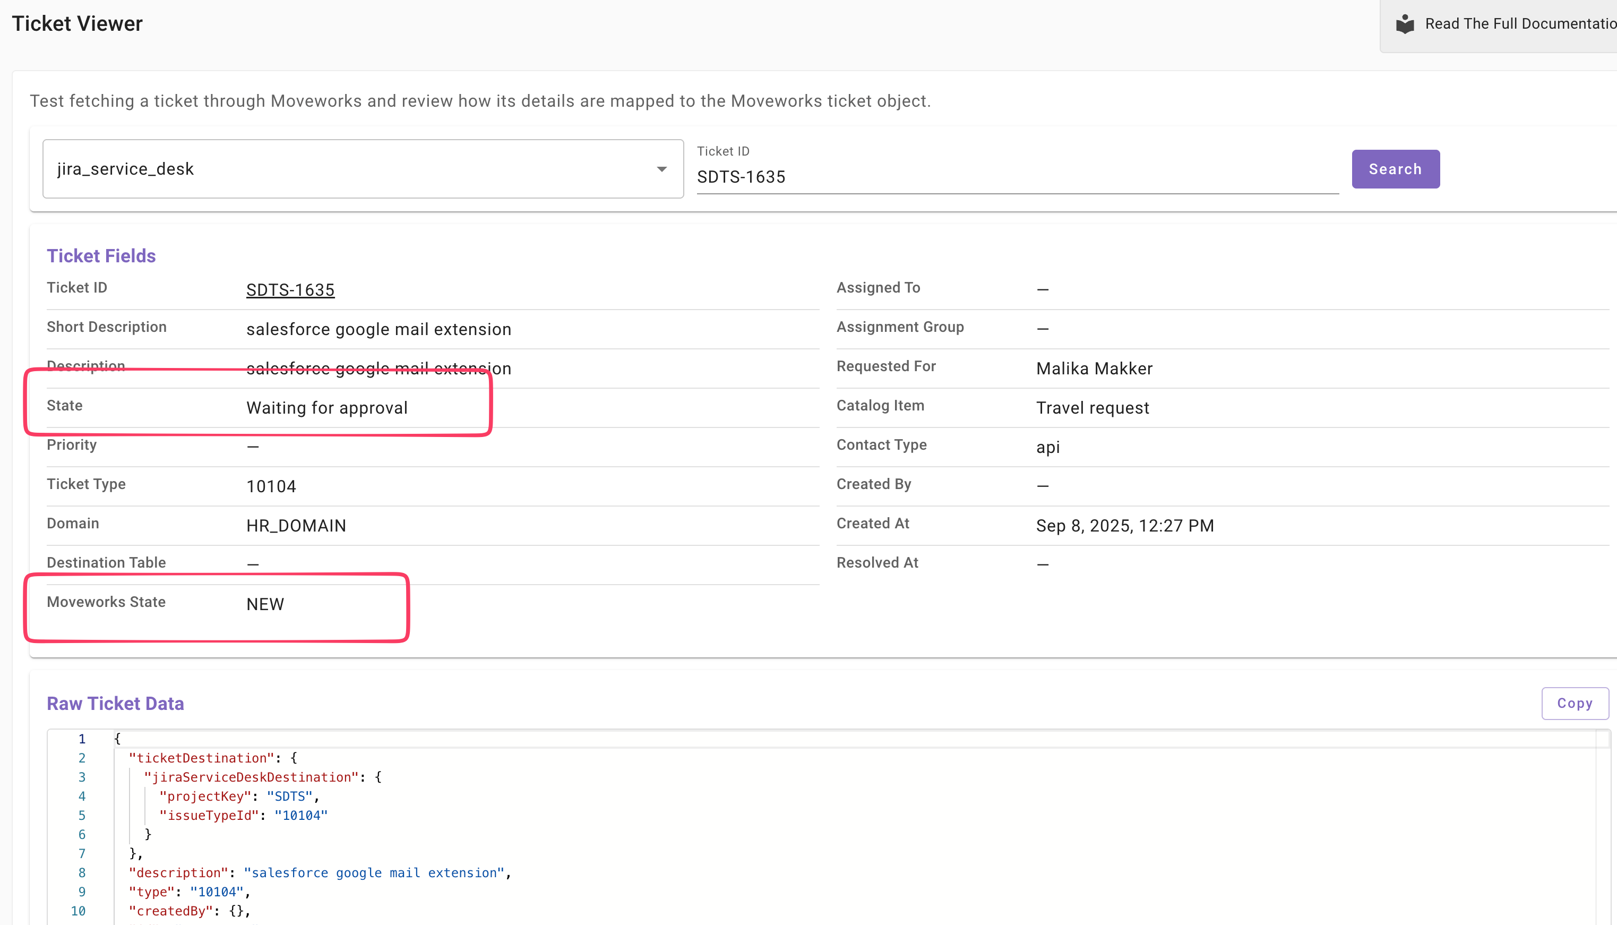Click the Malika Makker requester value
Viewport: 1617px width, 925px height.
pos(1094,369)
